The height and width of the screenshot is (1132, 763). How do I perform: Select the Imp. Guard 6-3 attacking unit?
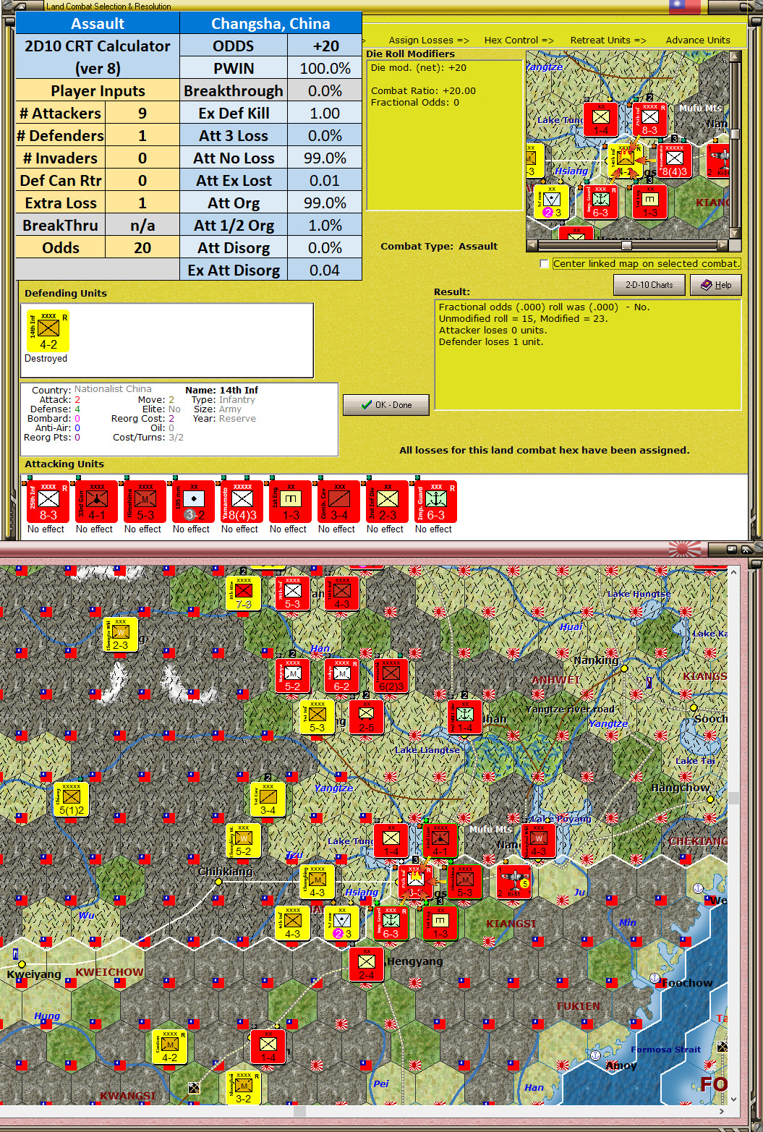point(435,501)
